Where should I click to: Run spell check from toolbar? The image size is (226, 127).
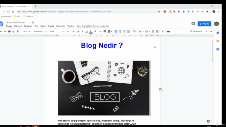[x=13, y=31]
